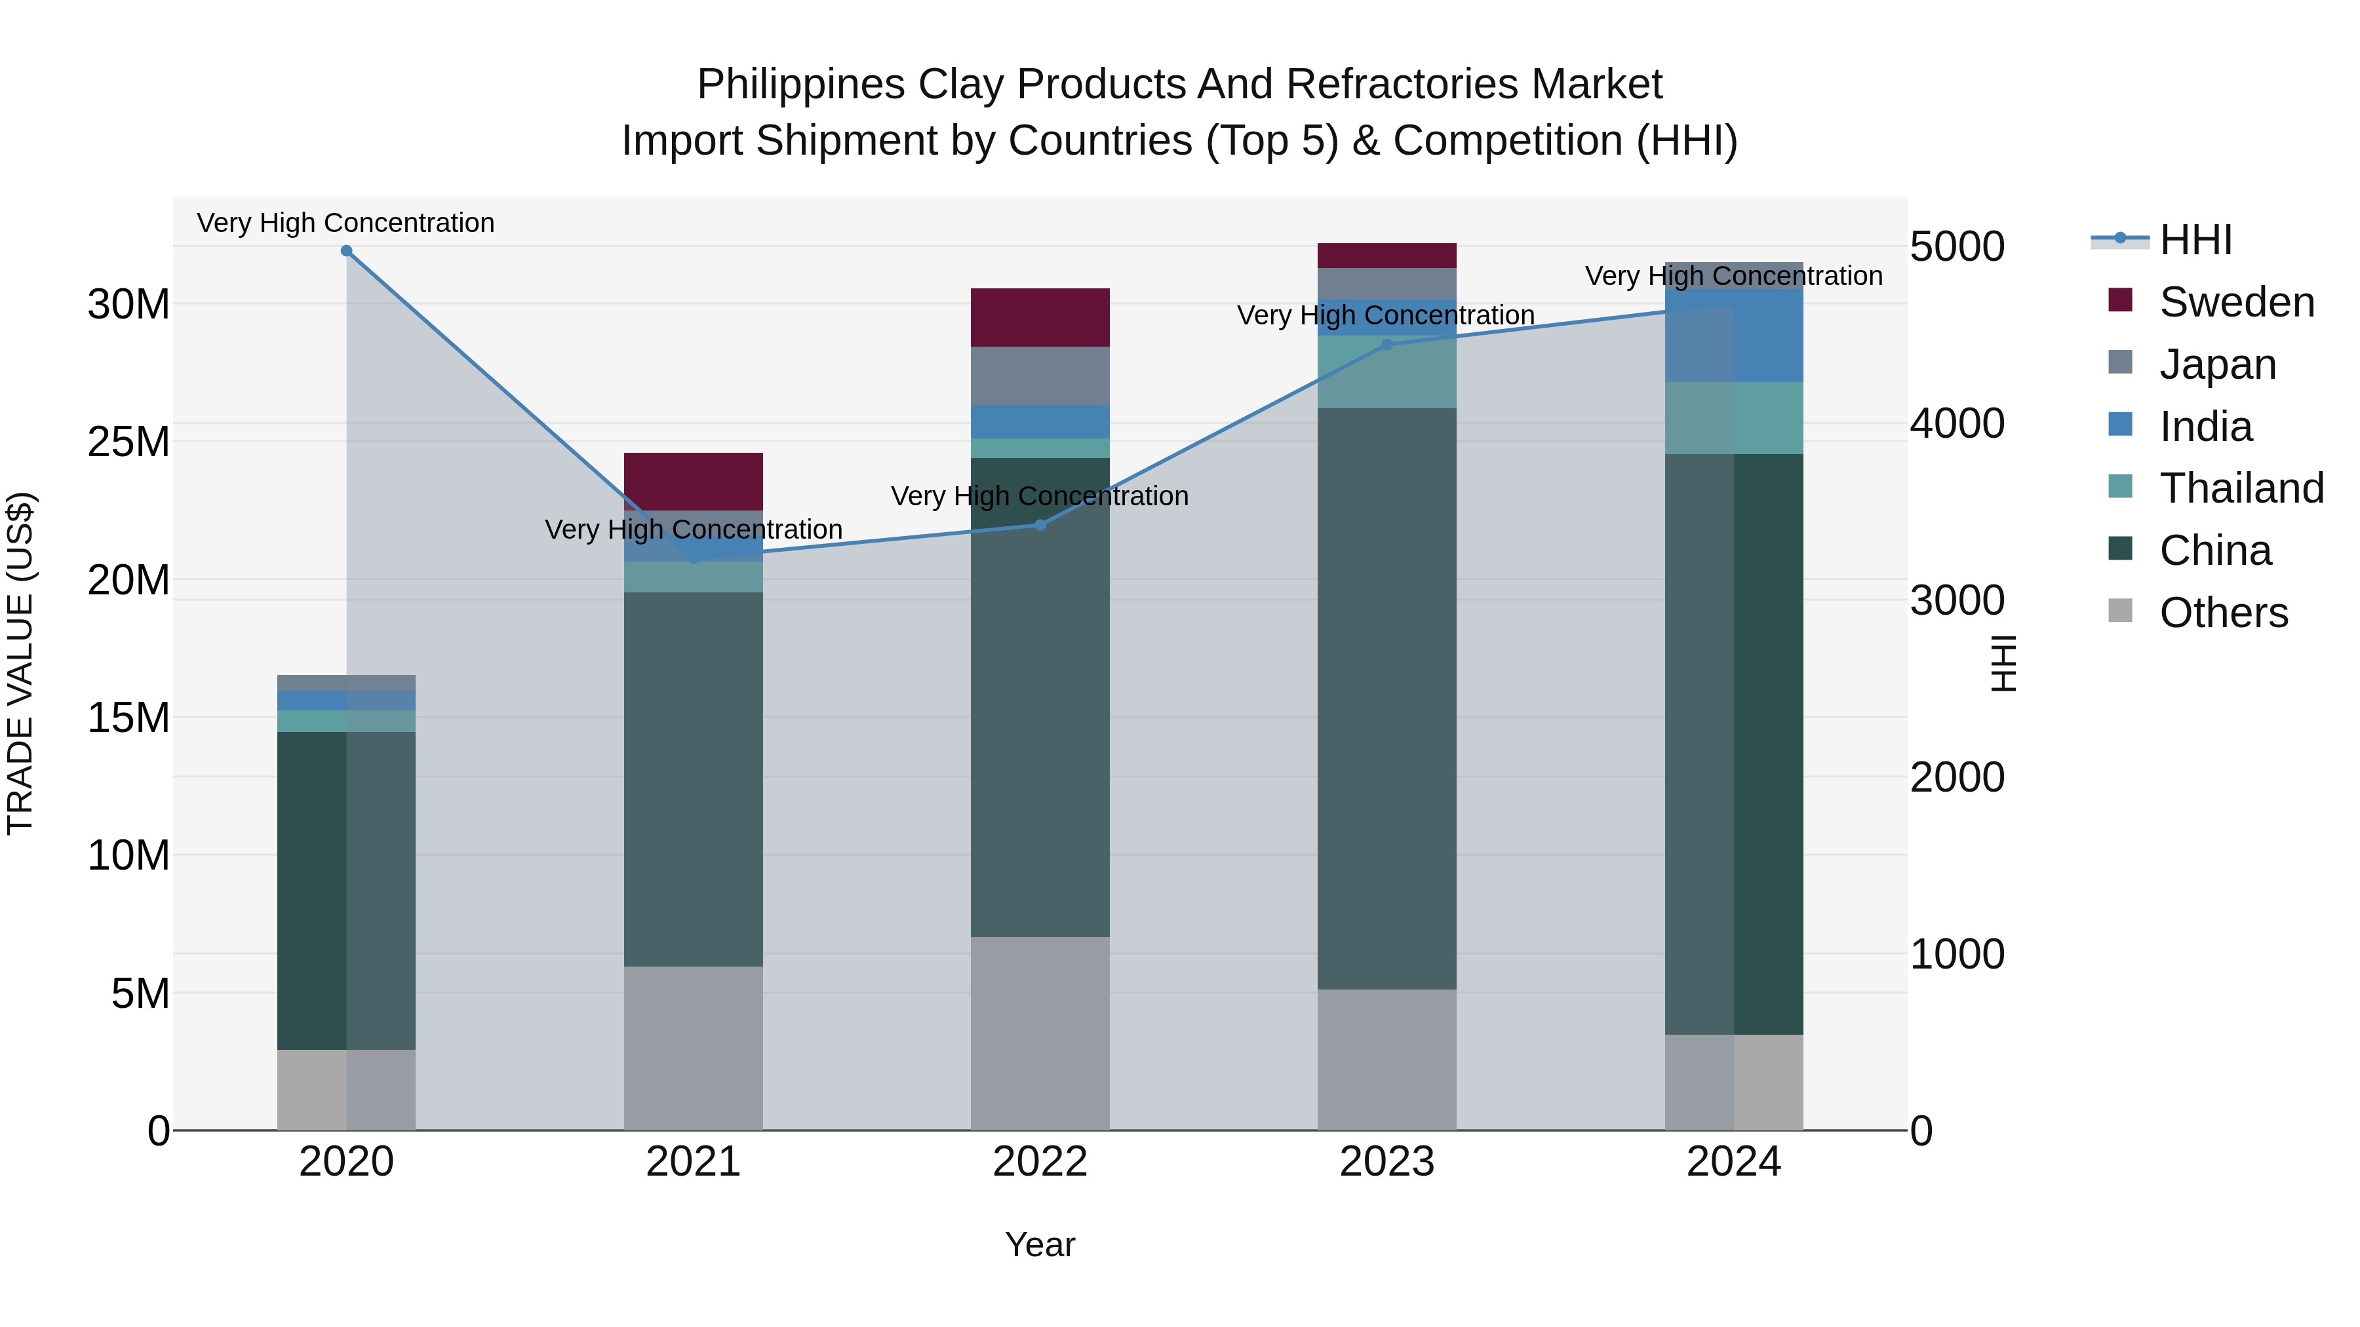Select the Thailand segment of 2024 bar

point(1734,419)
